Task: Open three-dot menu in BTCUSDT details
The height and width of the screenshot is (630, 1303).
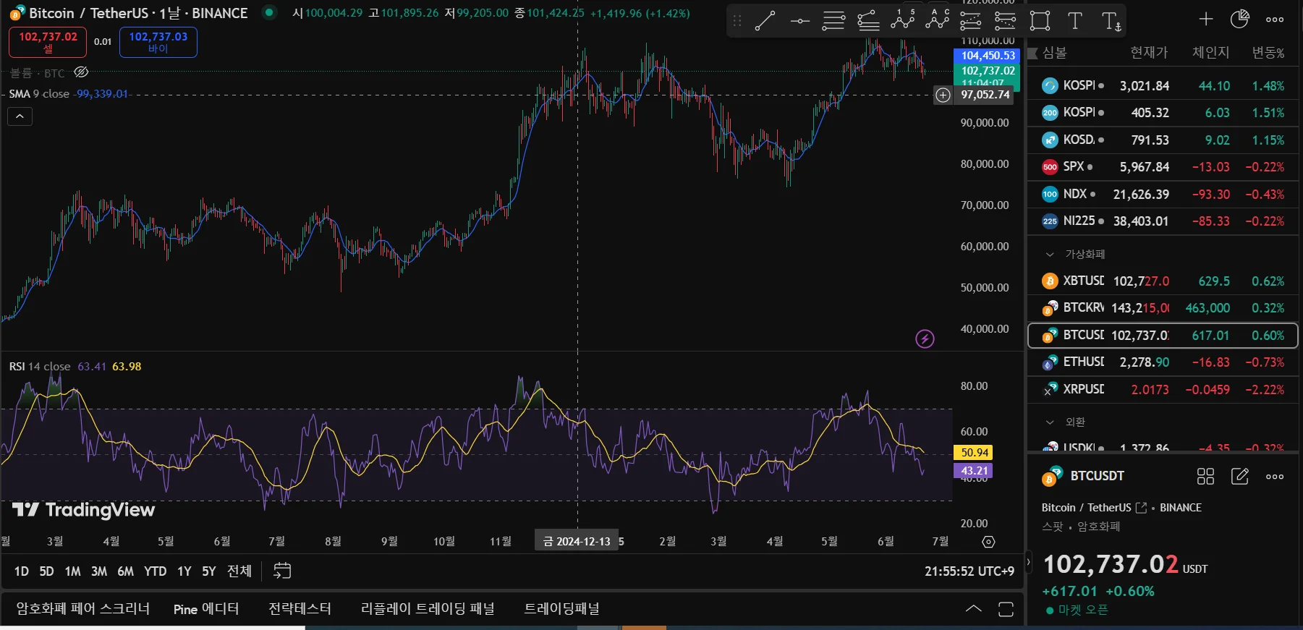Action: pos(1275,477)
